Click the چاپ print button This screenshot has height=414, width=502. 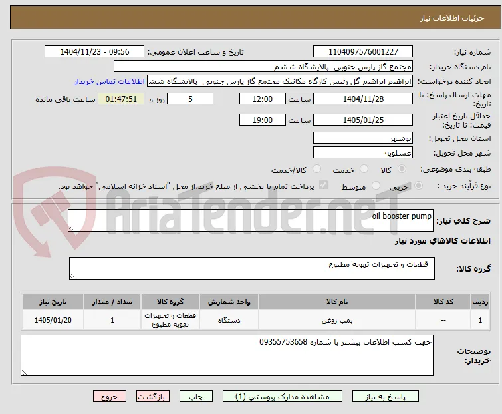(196, 397)
